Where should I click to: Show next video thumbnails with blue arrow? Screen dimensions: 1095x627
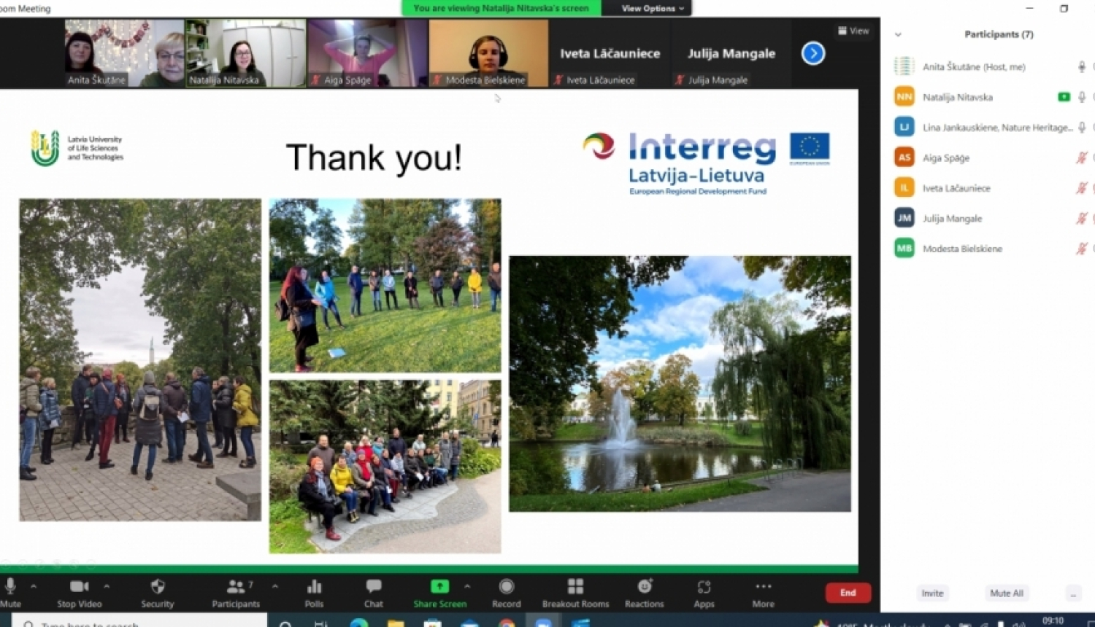(813, 53)
